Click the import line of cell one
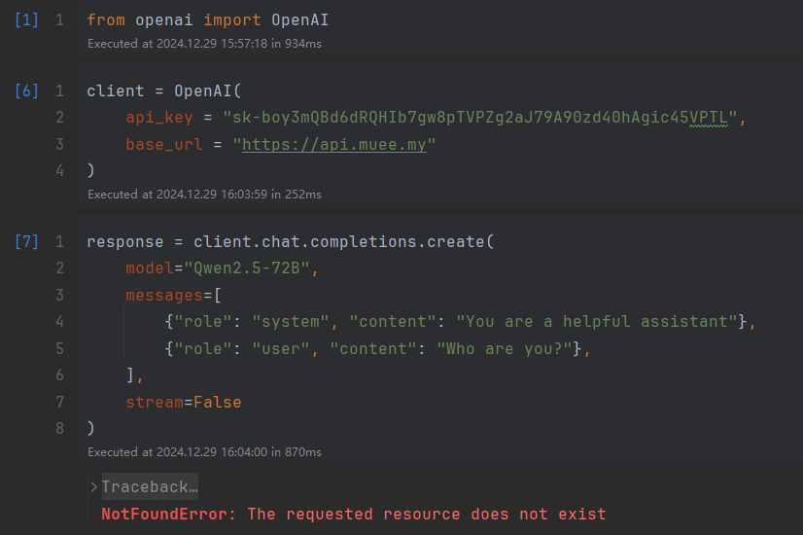Image resolution: width=803 pixels, height=535 pixels. click(x=207, y=20)
